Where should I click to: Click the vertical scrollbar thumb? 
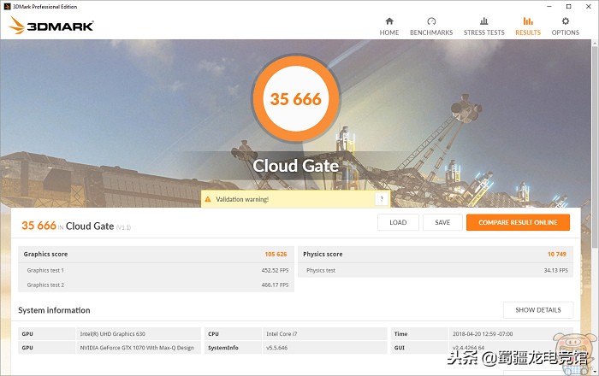tap(595, 147)
